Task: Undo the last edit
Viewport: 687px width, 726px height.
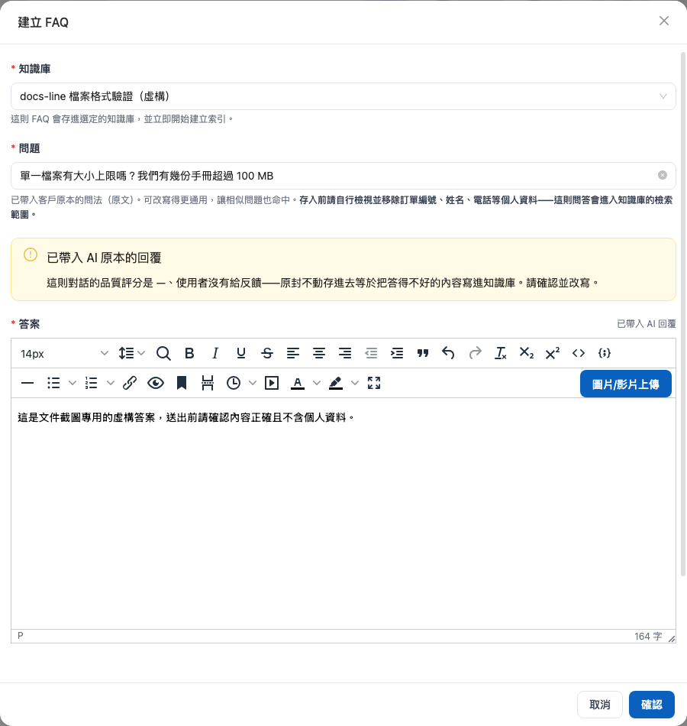Action: (x=448, y=353)
